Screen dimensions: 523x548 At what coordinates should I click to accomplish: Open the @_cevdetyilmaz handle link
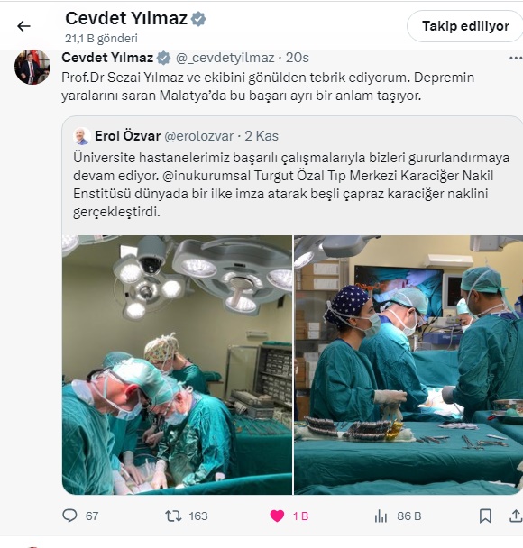pos(225,58)
